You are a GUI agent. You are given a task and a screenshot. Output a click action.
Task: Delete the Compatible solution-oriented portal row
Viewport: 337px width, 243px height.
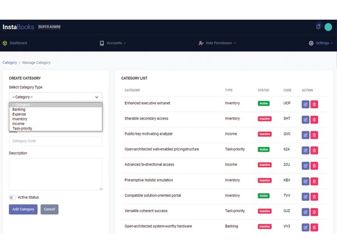[315, 196]
